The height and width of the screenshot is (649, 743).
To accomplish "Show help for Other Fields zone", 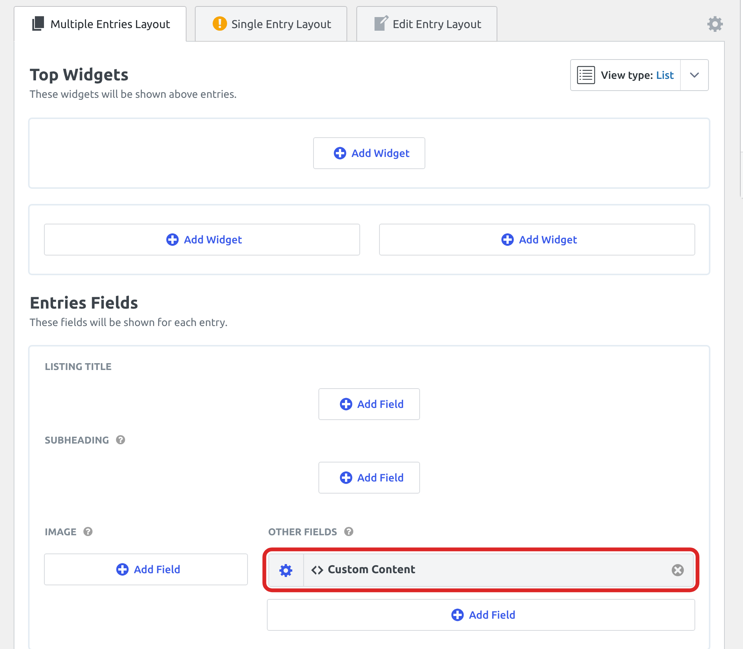I will click(x=349, y=531).
